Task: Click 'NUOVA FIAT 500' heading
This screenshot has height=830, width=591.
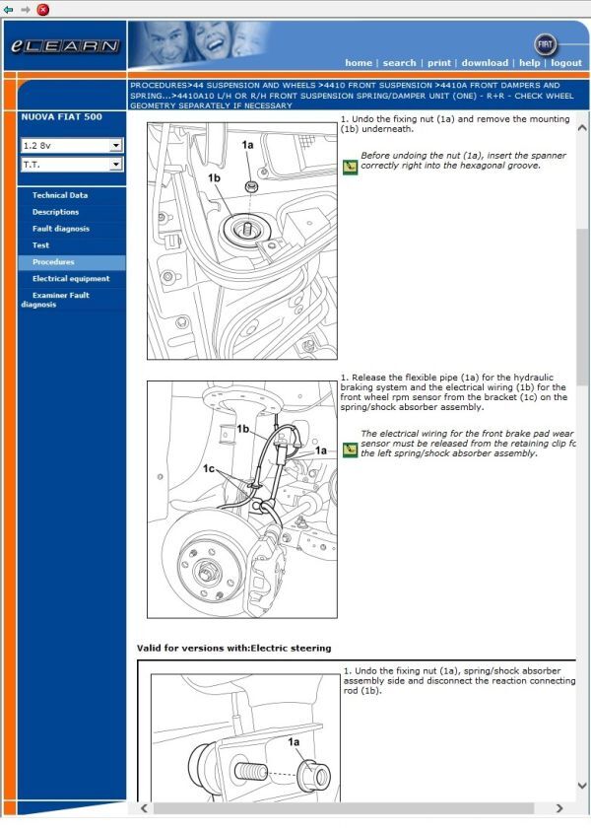Action: [61, 117]
